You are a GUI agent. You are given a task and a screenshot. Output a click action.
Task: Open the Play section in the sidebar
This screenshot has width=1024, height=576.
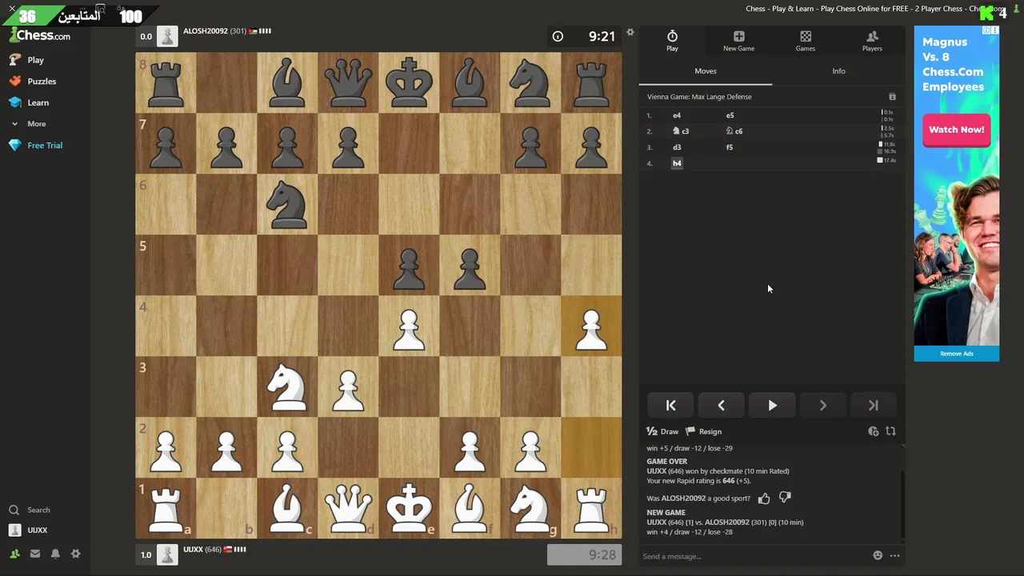pos(27,60)
